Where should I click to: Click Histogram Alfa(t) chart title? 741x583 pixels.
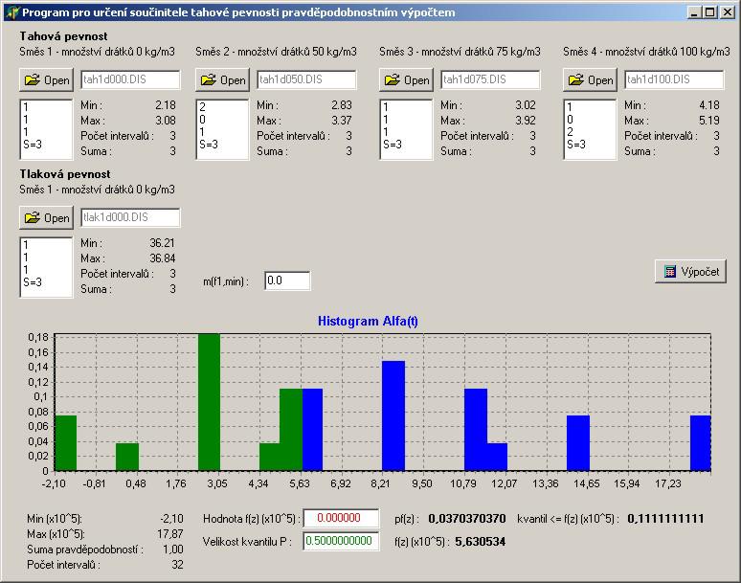368,322
